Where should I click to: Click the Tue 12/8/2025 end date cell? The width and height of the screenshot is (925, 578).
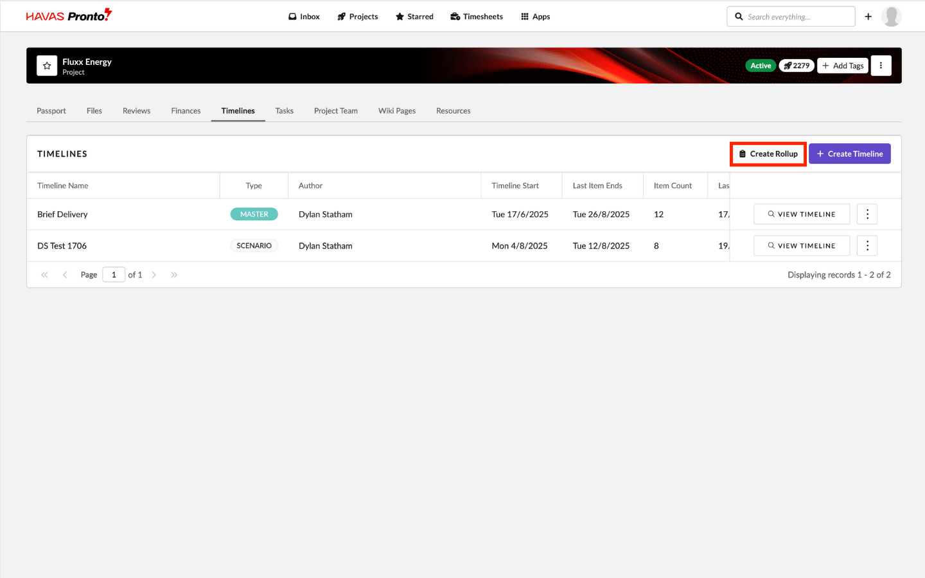(x=601, y=246)
